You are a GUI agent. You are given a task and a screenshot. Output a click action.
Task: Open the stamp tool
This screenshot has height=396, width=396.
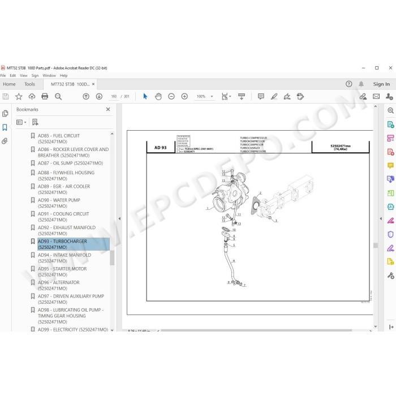300,97
